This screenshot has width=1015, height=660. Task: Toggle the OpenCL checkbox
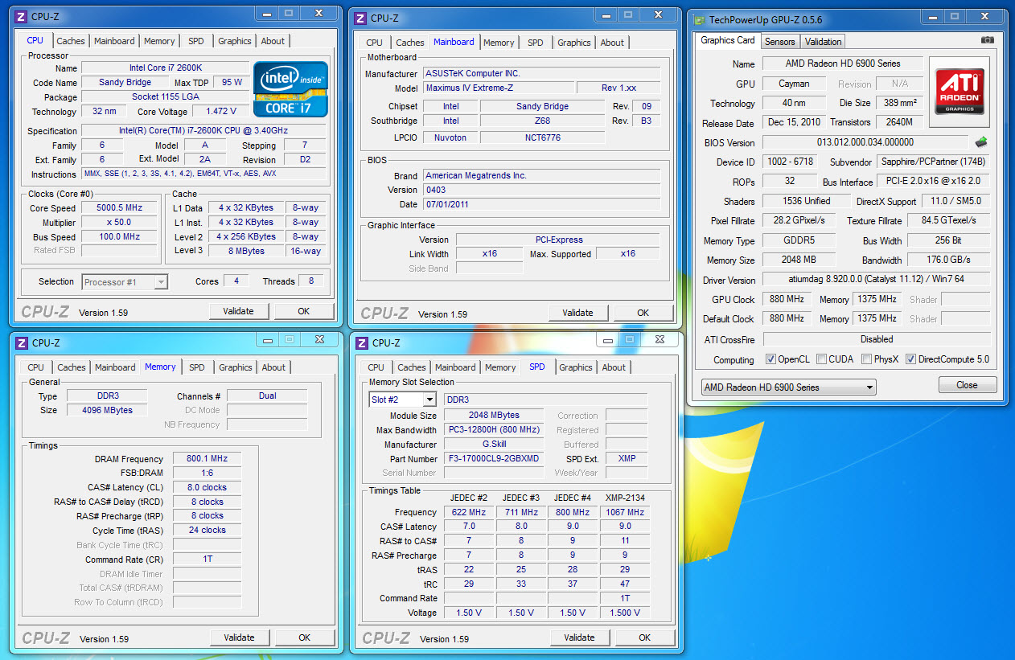770,359
